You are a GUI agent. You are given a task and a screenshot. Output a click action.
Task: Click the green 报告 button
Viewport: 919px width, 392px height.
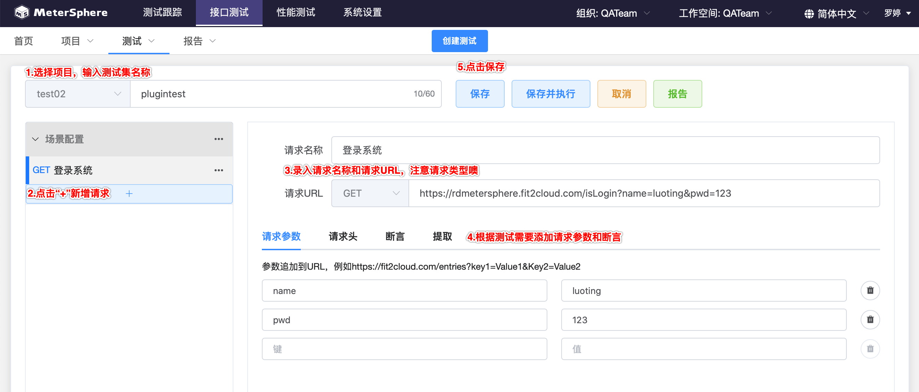[x=678, y=94]
